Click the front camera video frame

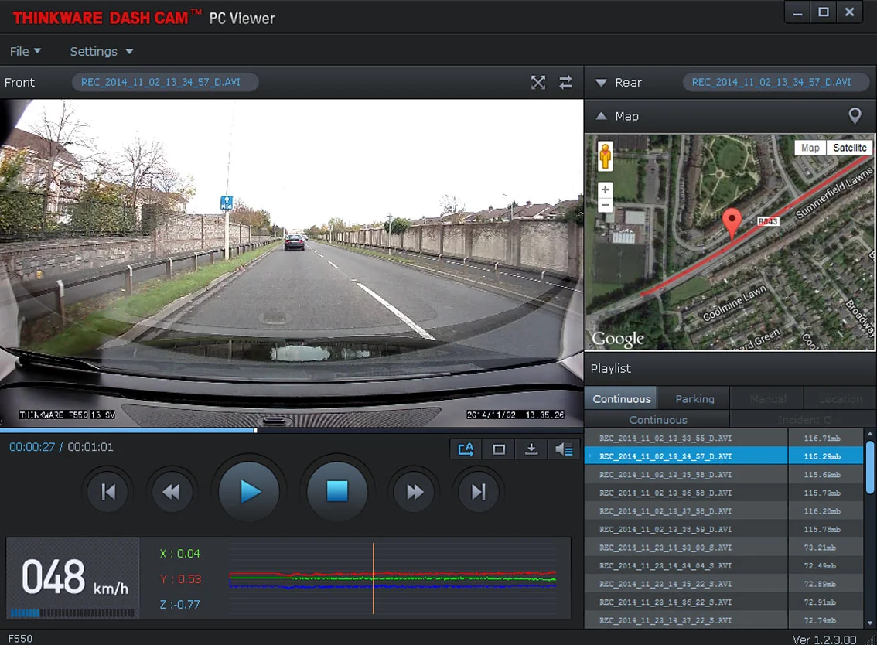[x=292, y=263]
